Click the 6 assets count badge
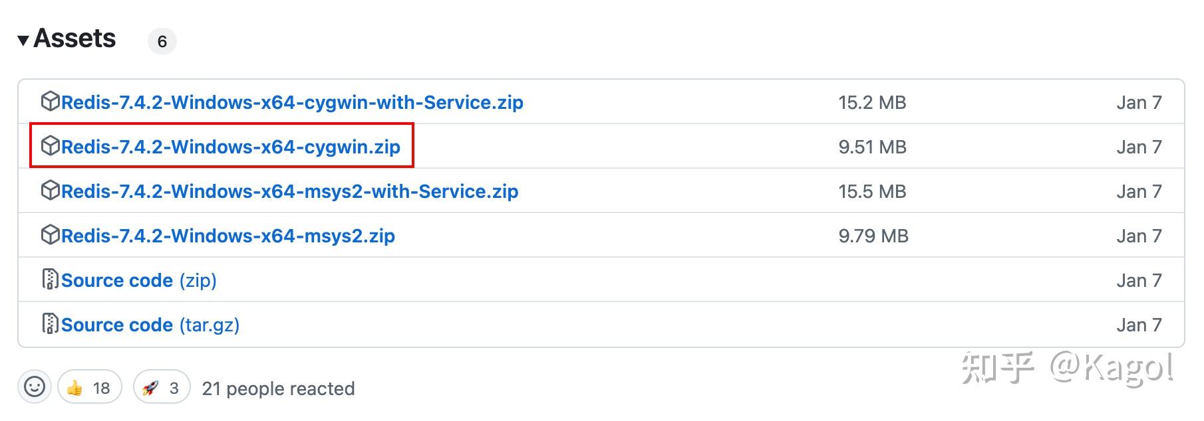 (x=162, y=41)
